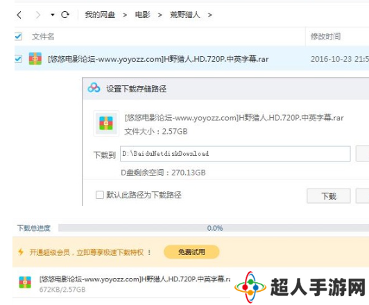Image resolution: width=369 pixels, height=305 pixels.
Task: Click the rar archive icon in file list
Action: point(35,58)
